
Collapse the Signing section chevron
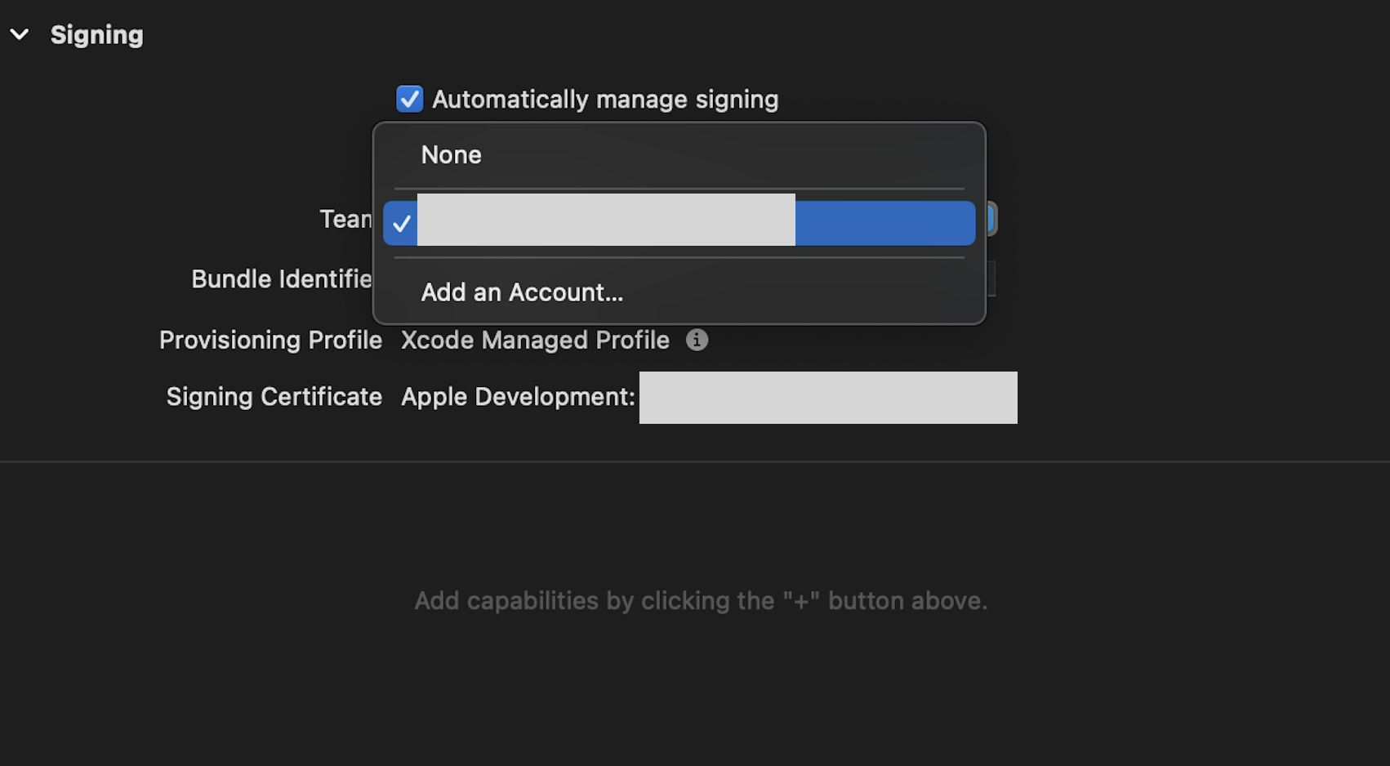click(x=20, y=34)
